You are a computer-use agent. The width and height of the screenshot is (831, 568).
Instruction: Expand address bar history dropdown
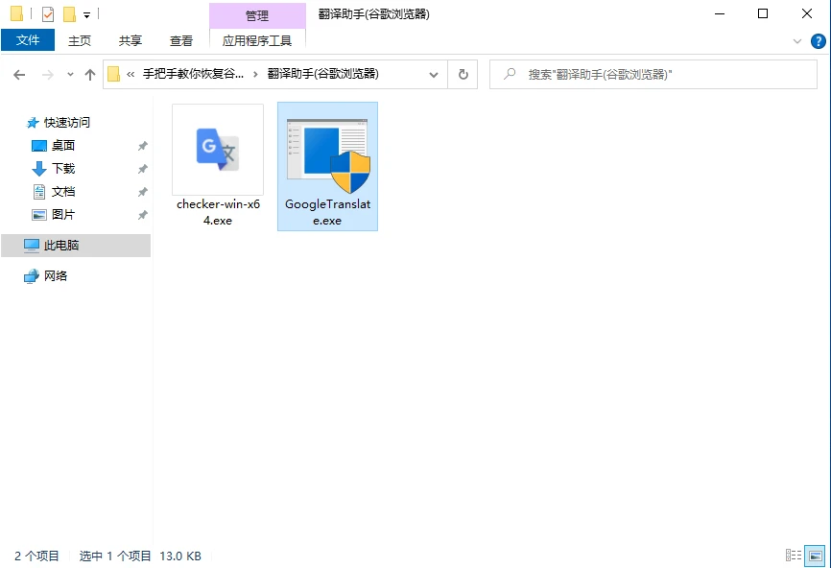coord(434,75)
